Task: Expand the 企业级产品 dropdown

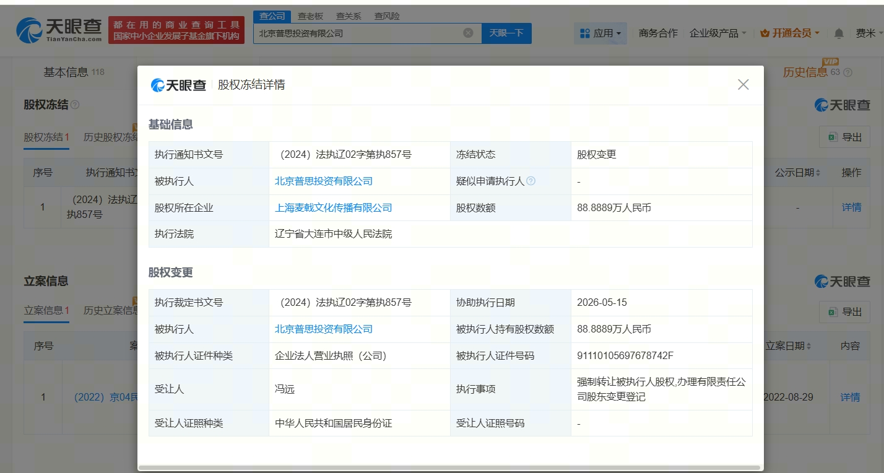Action: (x=718, y=33)
